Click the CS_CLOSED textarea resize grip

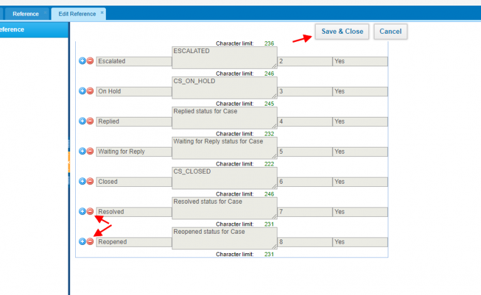point(274,186)
